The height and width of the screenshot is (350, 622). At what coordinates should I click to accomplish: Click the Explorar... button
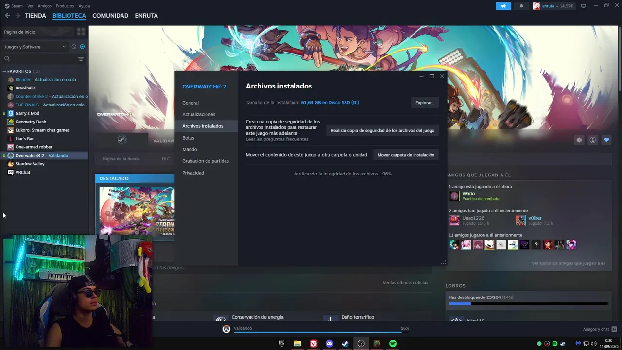coord(425,103)
